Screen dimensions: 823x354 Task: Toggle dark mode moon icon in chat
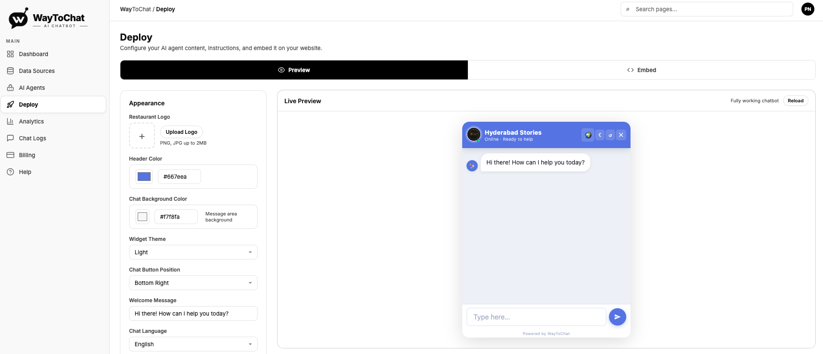click(600, 135)
